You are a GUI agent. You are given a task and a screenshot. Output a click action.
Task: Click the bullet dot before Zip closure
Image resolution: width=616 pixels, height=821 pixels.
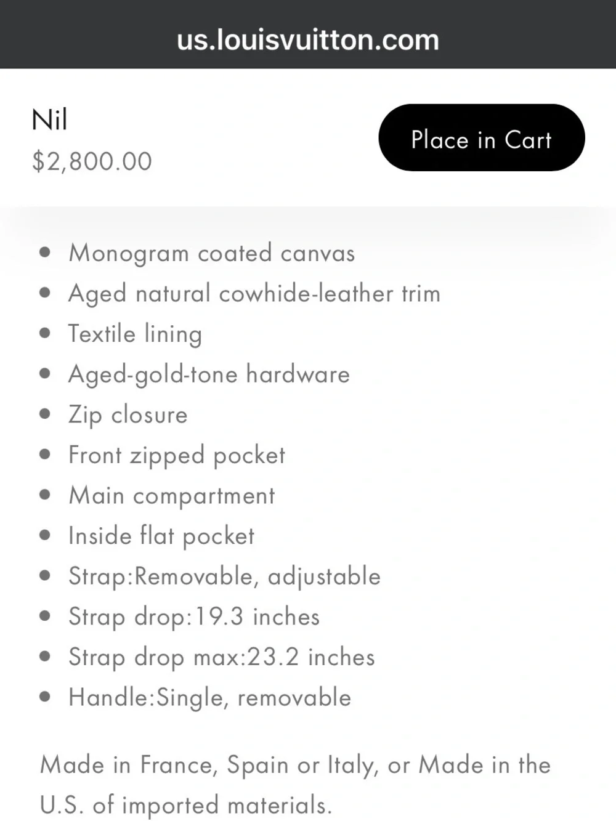click(x=44, y=414)
